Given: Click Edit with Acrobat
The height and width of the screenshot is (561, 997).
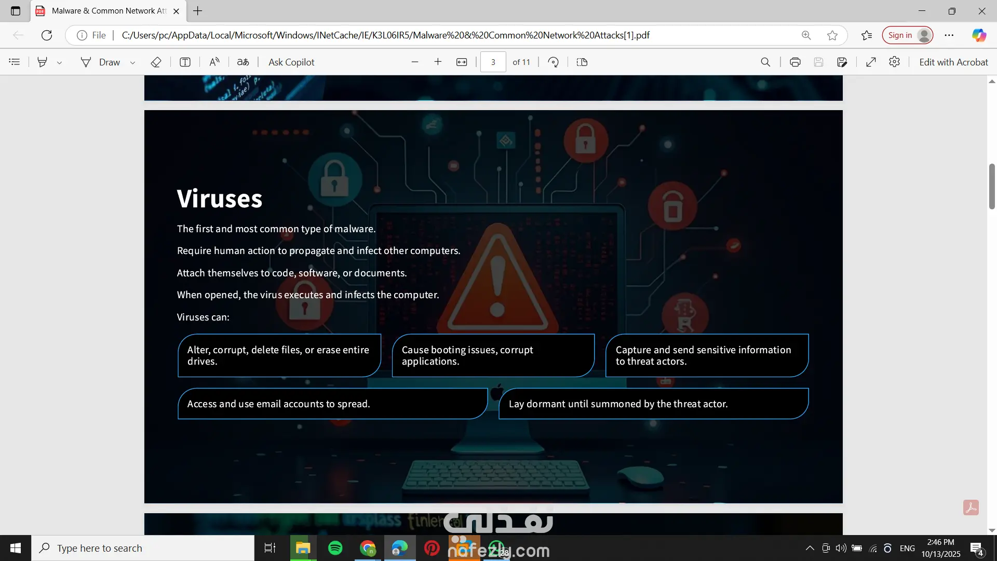Looking at the screenshot, I should click(953, 62).
